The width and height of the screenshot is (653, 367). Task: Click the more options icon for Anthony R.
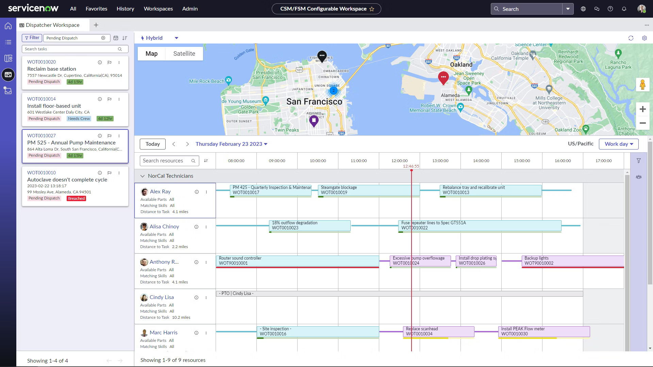click(206, 262)
